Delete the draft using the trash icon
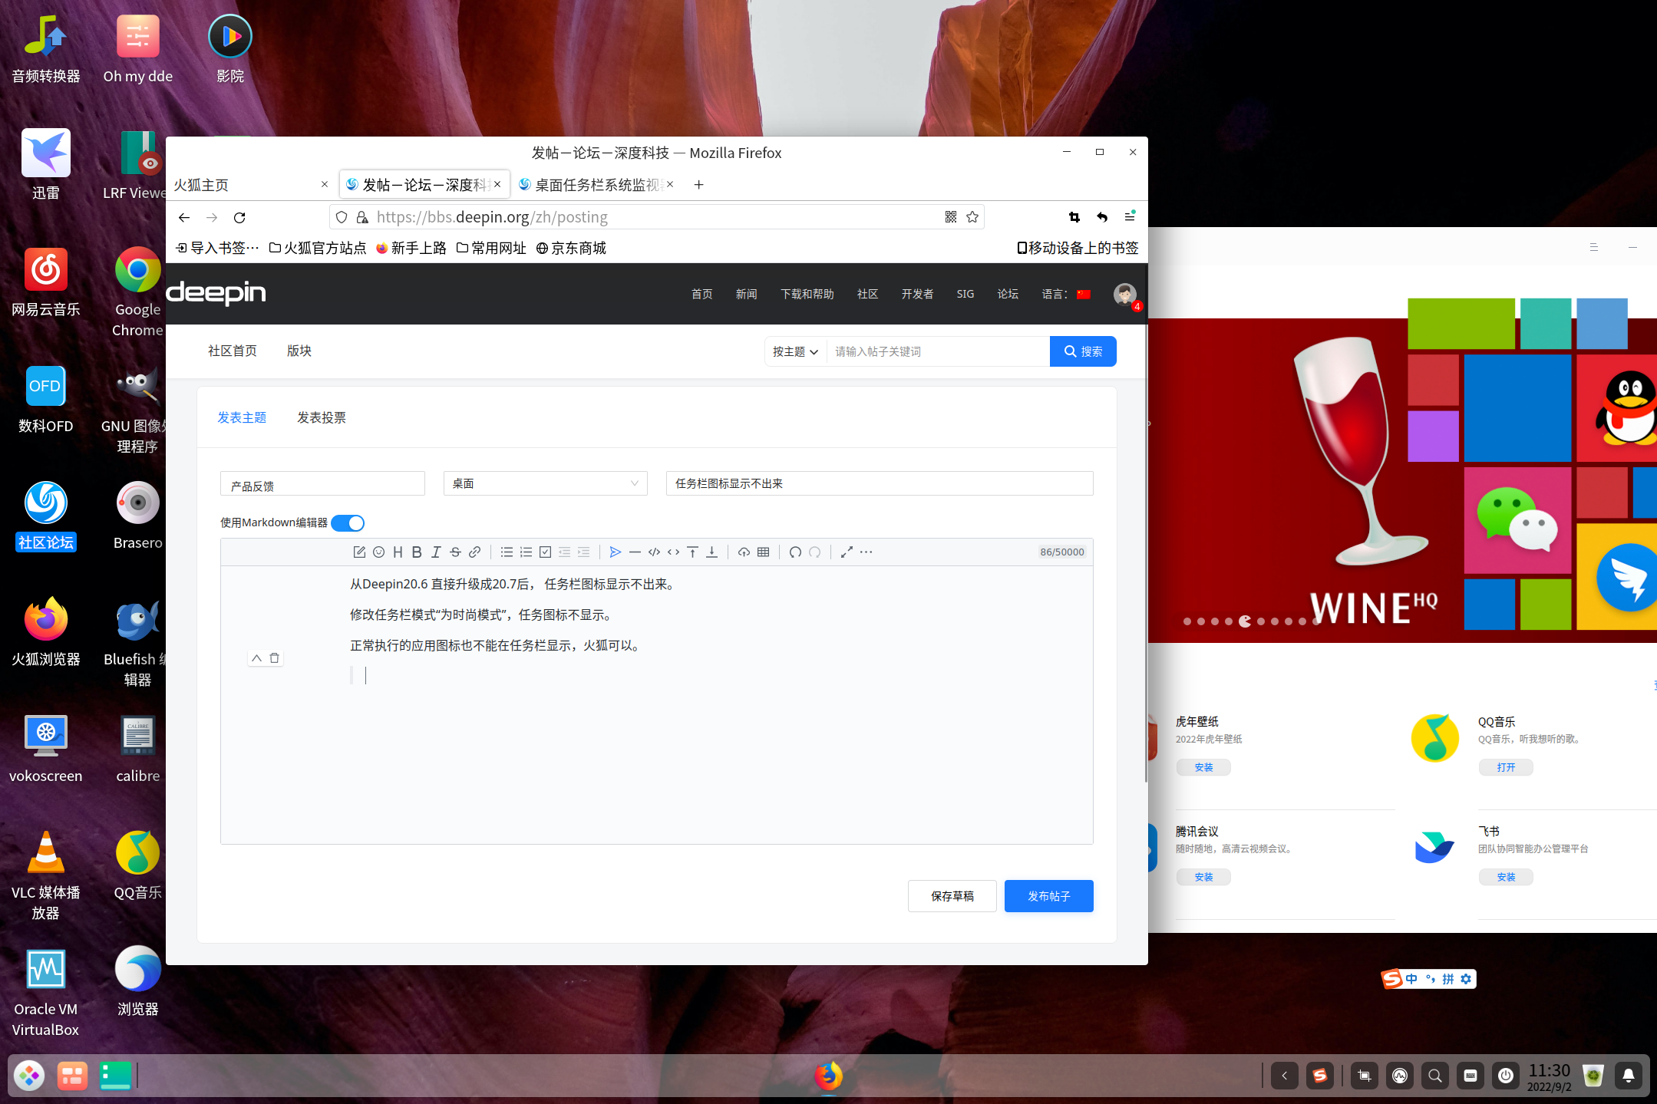The image size is (1657, 1104). coord(275,657)
